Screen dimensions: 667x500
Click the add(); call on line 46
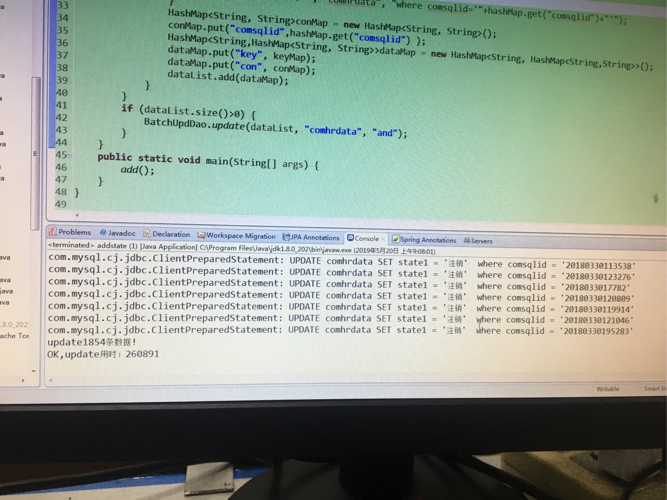(137, 170)
